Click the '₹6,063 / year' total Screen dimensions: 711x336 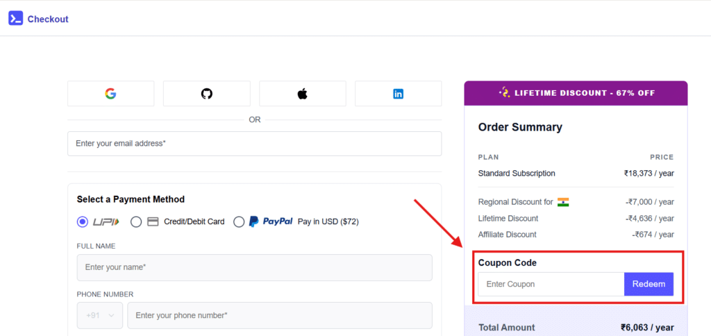pos(647,328)
